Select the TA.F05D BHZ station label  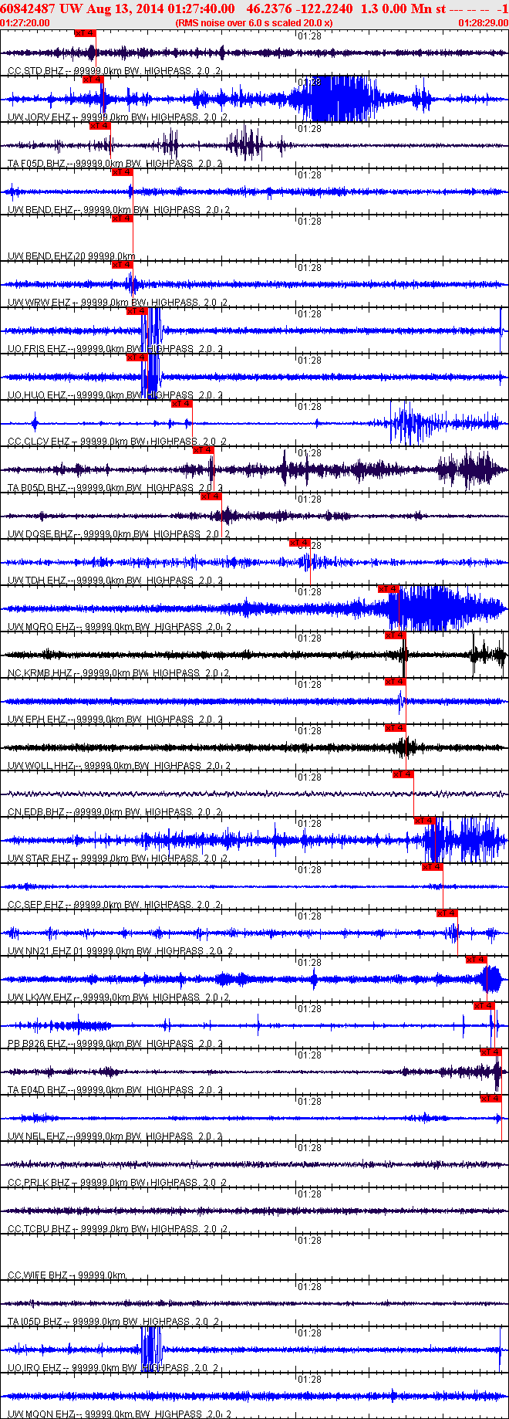pyautogui.click(x=37, y=164)
